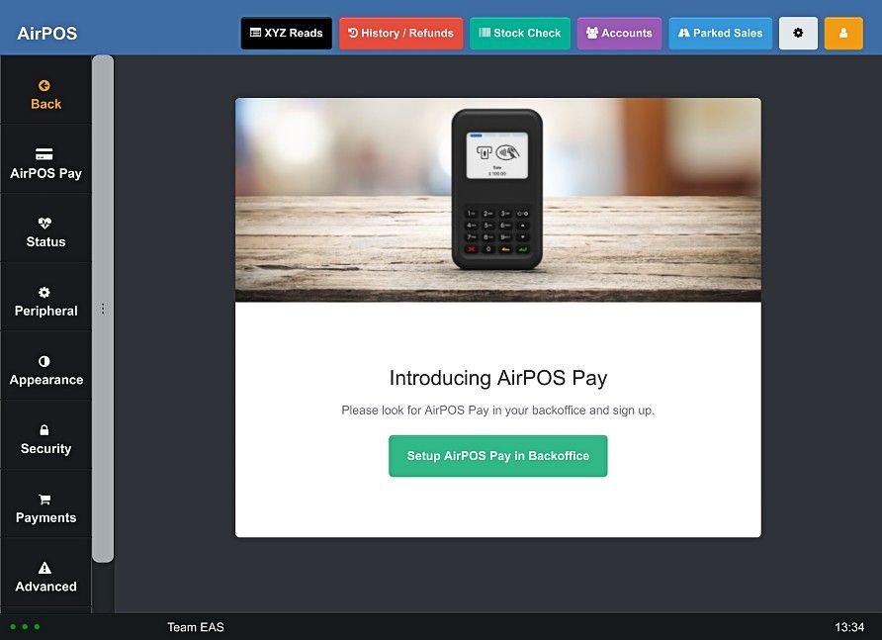Open Stock Check
Viewport: 882px width, 640px height.
tap(520, 34)
